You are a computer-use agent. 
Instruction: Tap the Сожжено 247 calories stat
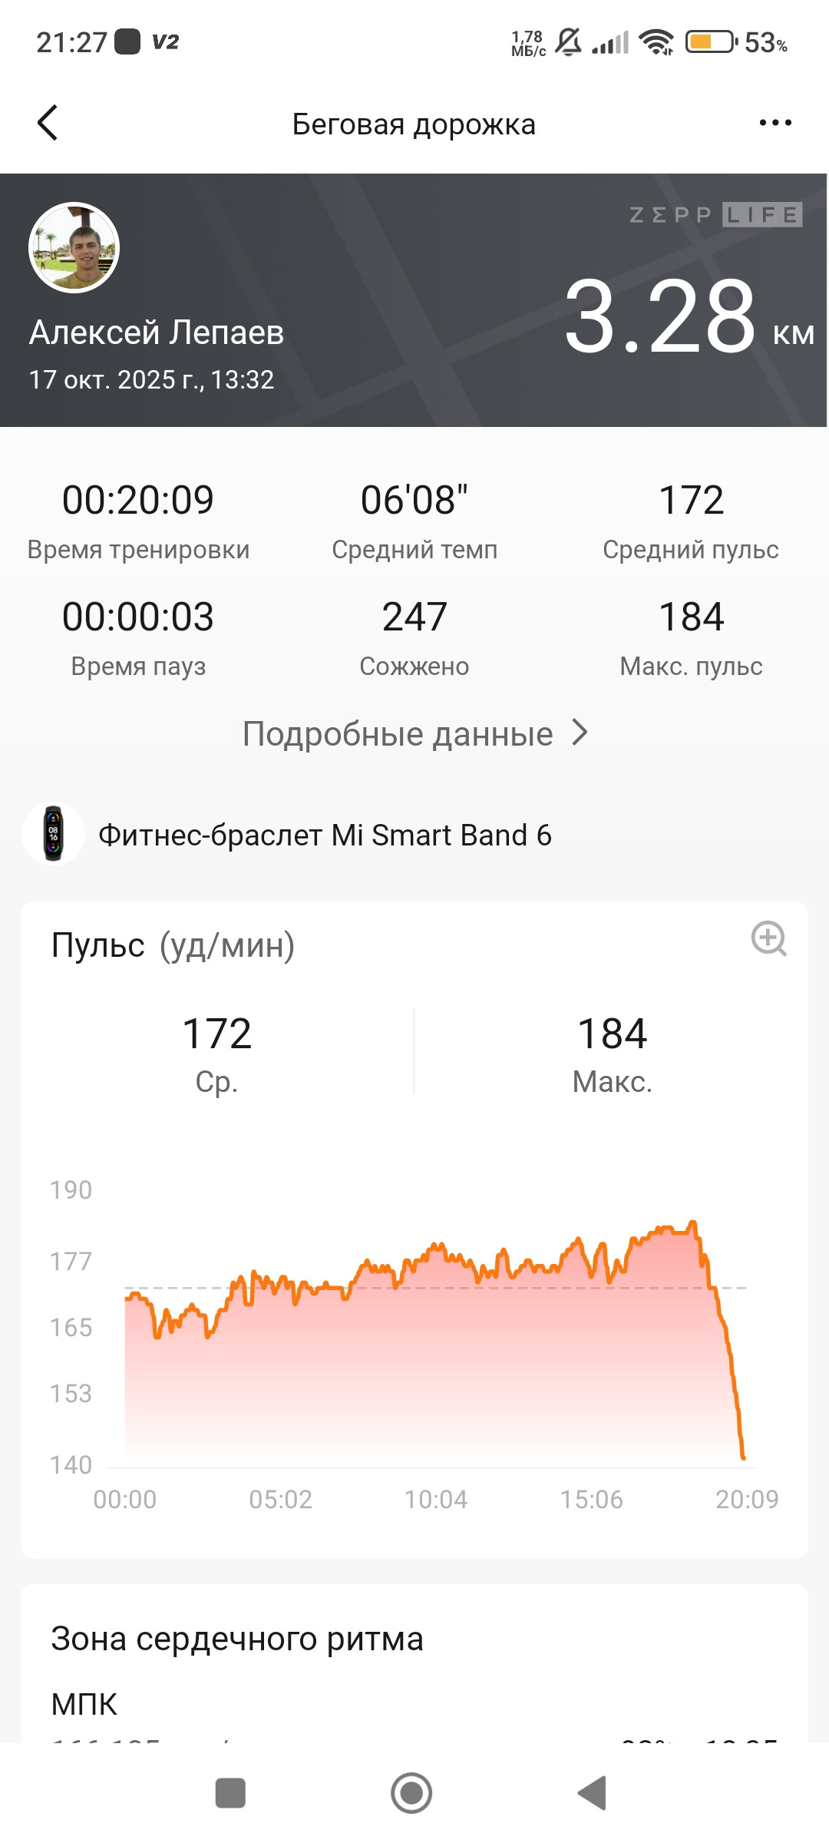point(414,637)
